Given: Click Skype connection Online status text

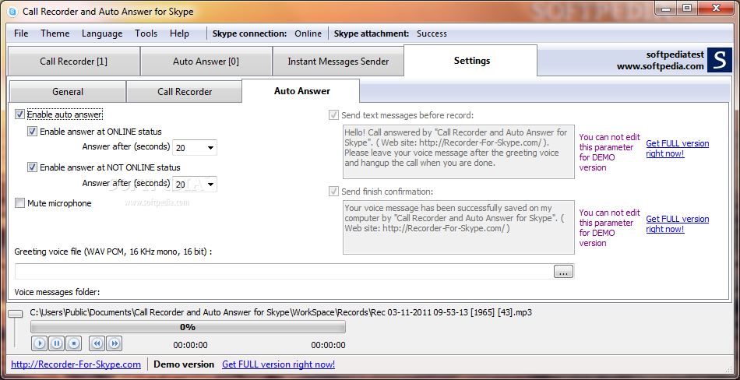Looking at the screenshot, I should click(x=308, y=33).
